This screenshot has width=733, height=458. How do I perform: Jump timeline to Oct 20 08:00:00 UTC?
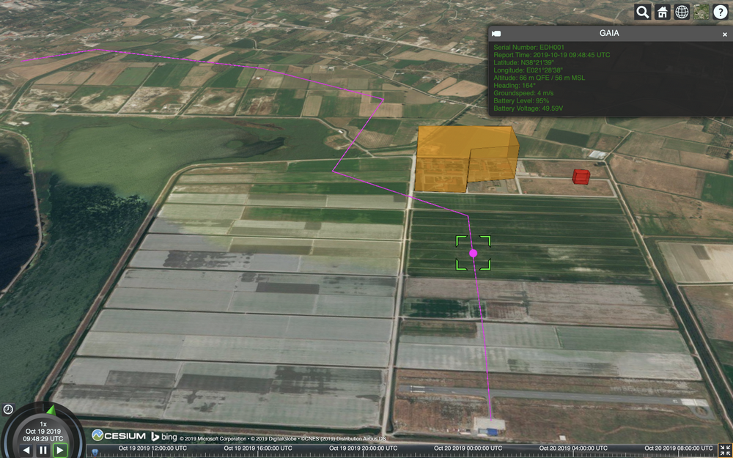coord(679,448)
